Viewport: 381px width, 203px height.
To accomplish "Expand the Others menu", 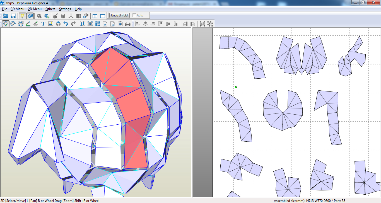I will pos(50,9).
